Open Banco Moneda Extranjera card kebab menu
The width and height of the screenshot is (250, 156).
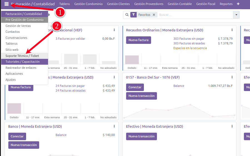(114, 126)
